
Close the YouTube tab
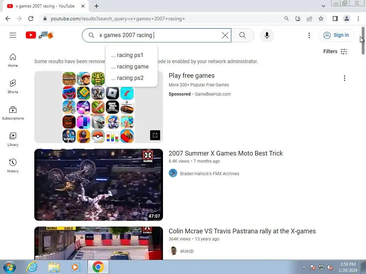tap(83, 6)
